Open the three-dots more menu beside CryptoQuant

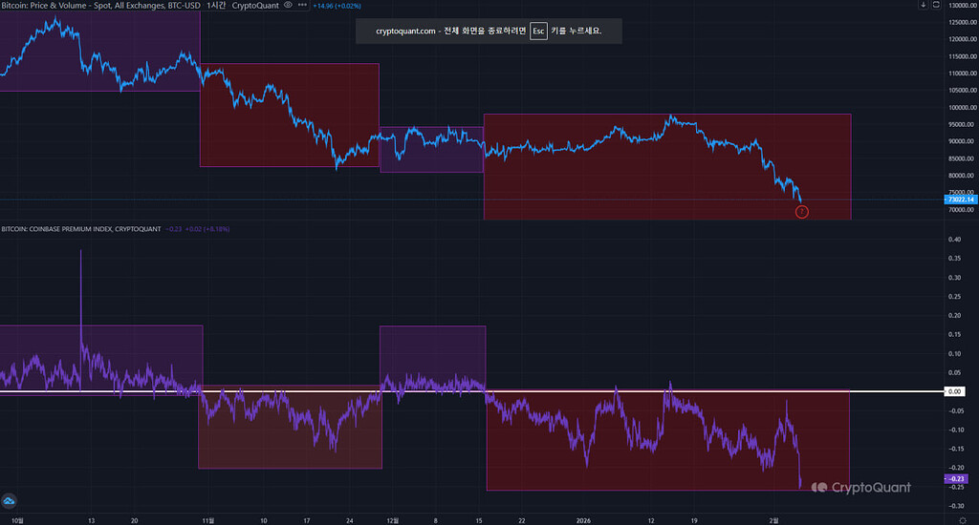coord(302,6)
